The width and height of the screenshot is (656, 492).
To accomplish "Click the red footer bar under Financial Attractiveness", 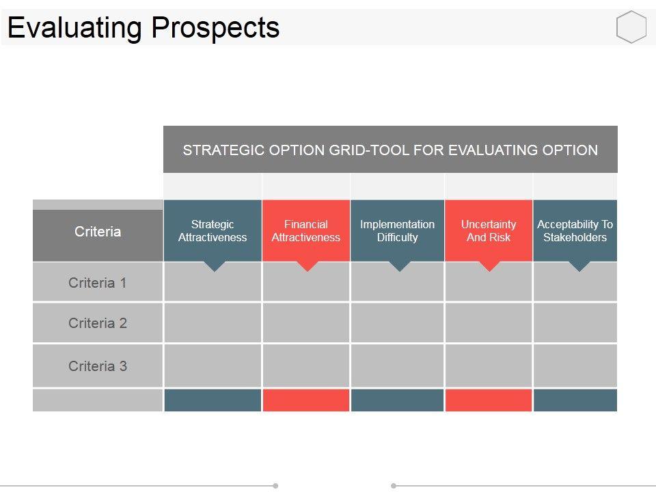I will tap(305, 400).
